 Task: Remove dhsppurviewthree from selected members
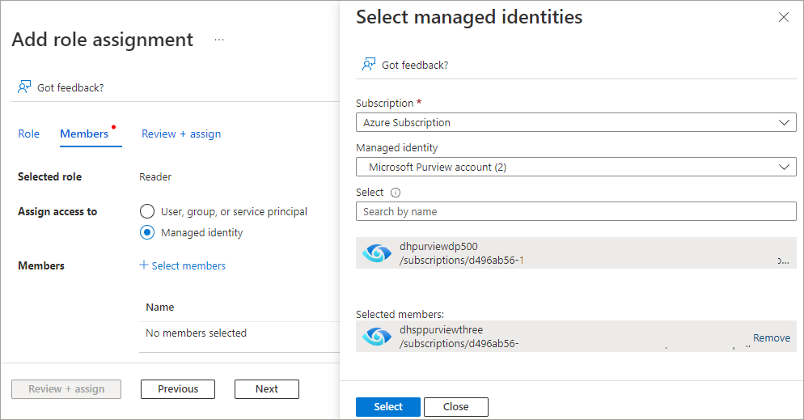pyautogui.click(x=771, y=337)
